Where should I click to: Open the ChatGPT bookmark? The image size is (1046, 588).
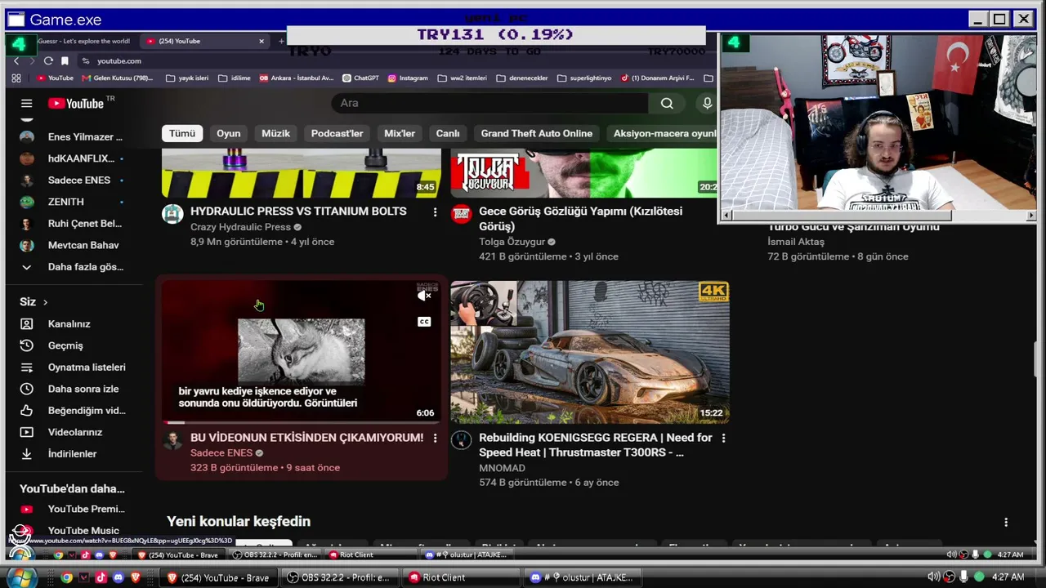coord(360,78)
